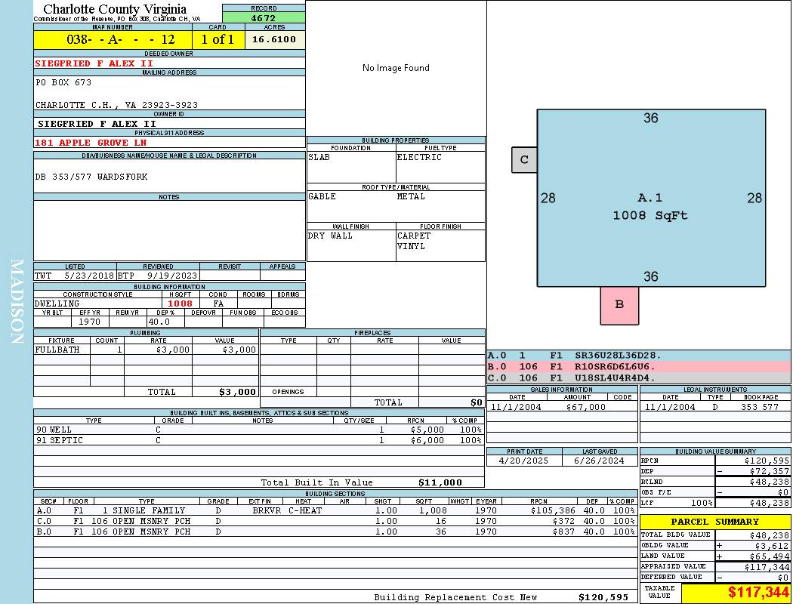Image resolution: width=793 pixels, height=604 pixels.
Task: Select the yellow map number field
Action: (113, 39)
